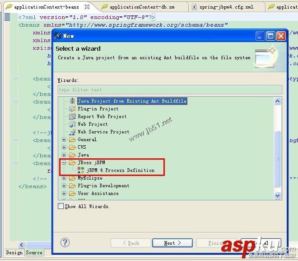Image resolution: width=298 pixels, height=261 pixels.
Task: Click the jBPM 4 Process Definition icon
Action: tap(81, 170)
